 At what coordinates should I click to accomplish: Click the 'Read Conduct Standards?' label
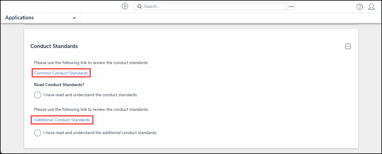pyautogui.click(x=59, y=85)
